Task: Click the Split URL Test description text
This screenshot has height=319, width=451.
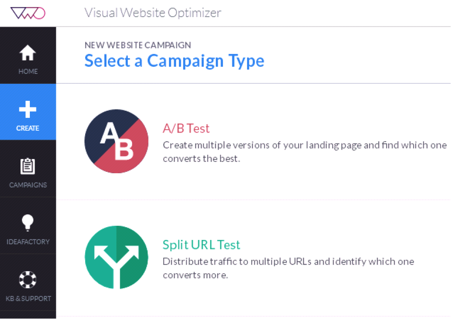Action: coord(289,268)
